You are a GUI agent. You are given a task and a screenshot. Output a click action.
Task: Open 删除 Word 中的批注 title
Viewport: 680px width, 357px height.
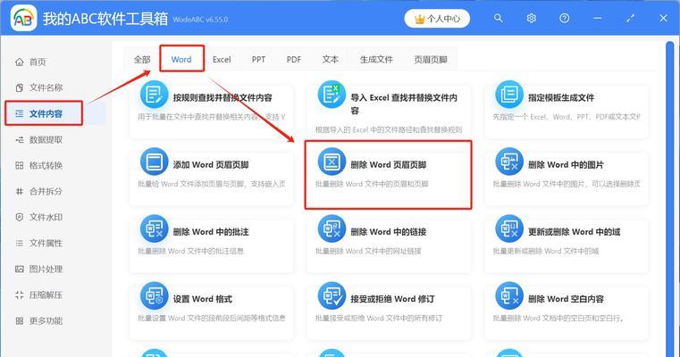coord(211,232)
